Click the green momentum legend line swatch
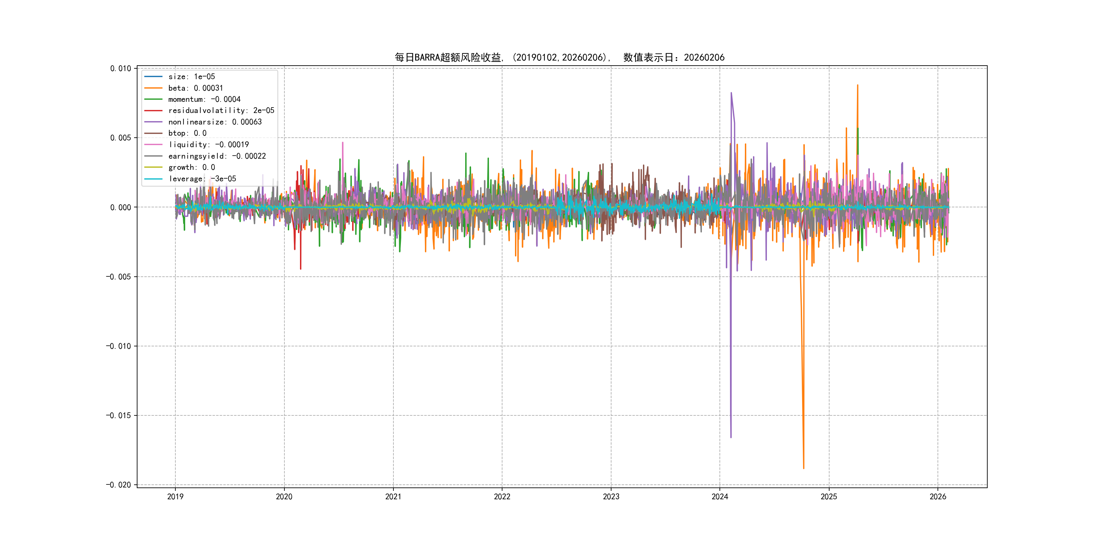This screenshot has width=1097, height=548. click(153, 99)
